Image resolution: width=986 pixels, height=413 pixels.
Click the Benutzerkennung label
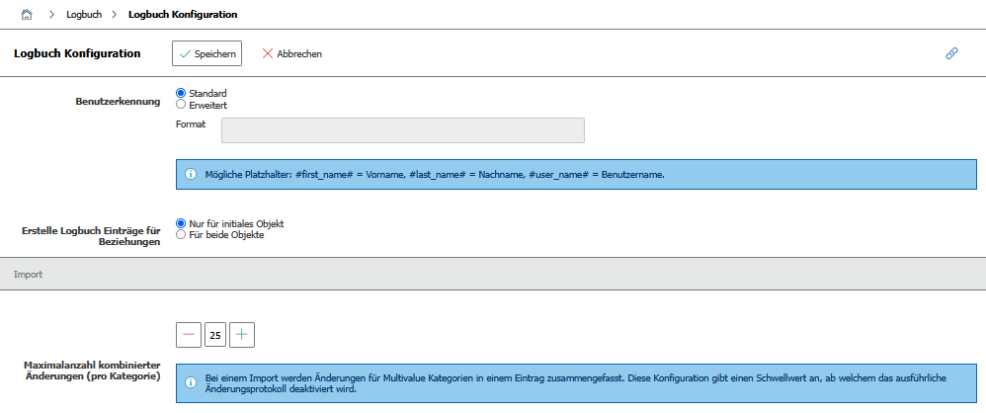point(118,101)
